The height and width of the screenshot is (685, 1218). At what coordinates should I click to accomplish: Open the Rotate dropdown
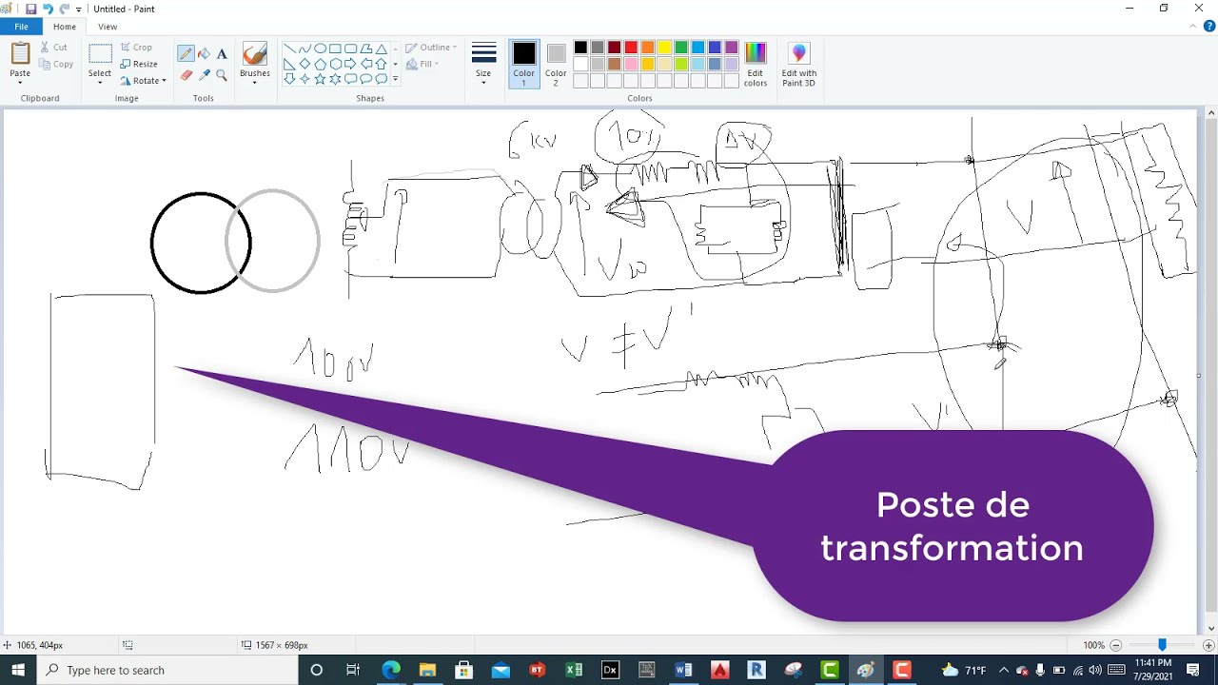click(x=143, y=81)
